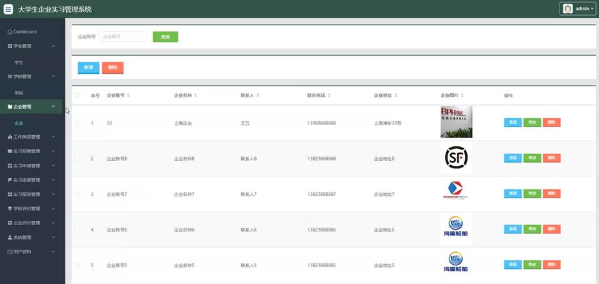599x284 pixels.
Task: Check the checkbox for row 企业名称6
Action: [x=78, y=230]
